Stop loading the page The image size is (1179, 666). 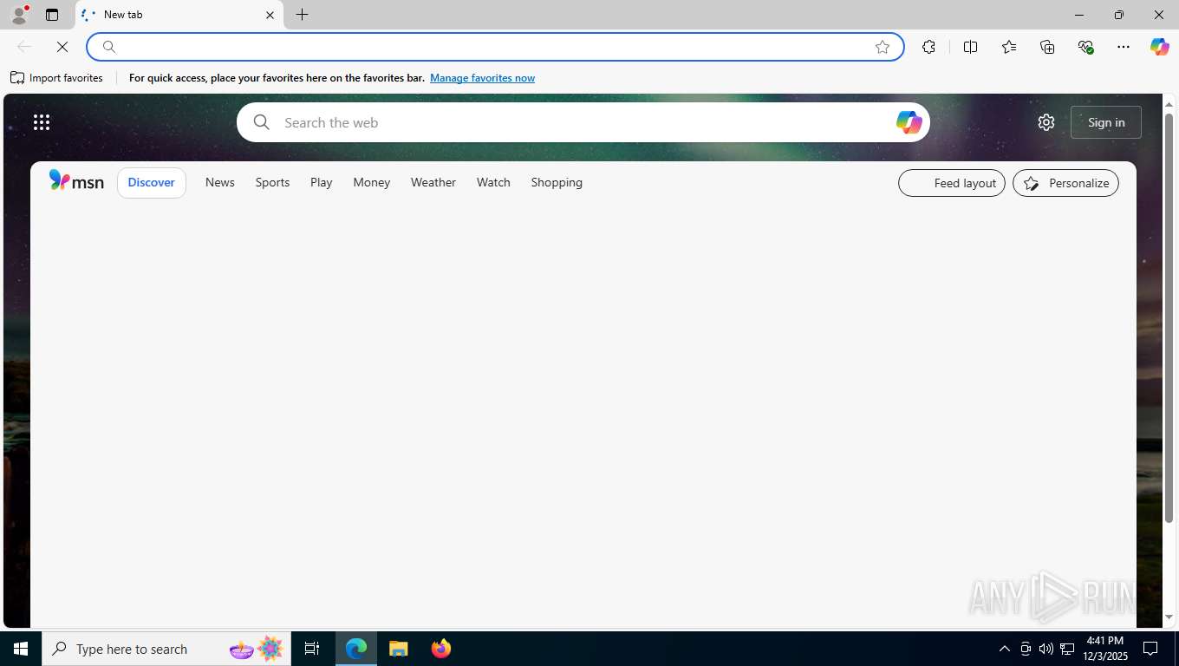click(62, 47)
